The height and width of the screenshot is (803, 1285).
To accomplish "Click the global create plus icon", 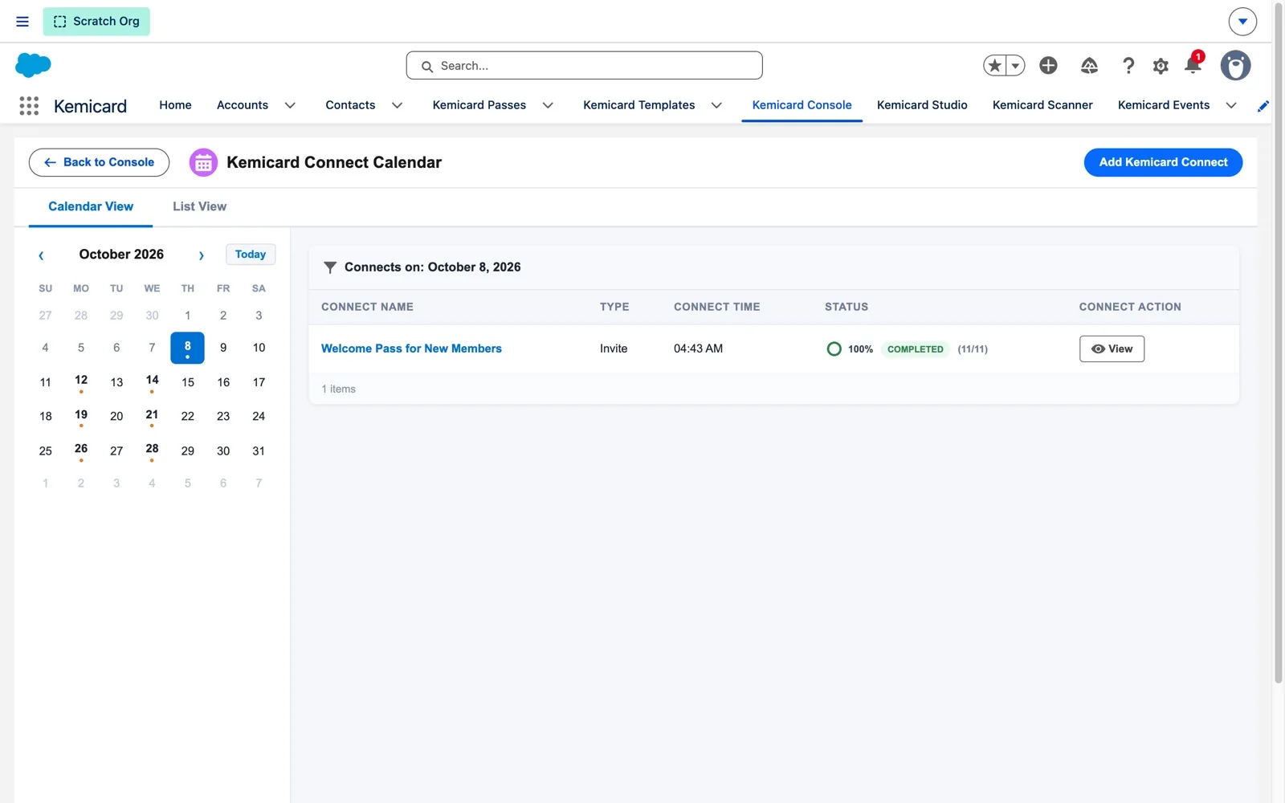I will pos(1048,66).
